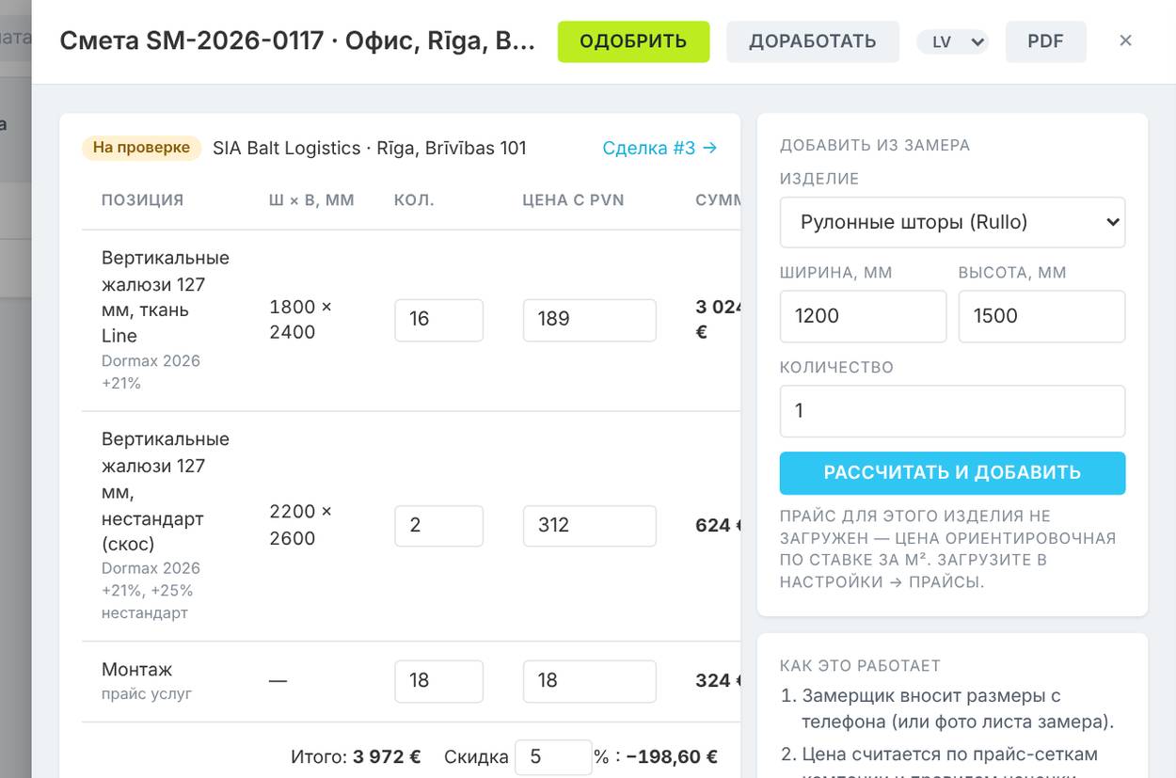Viewport: 1176px width, 778px height.
Task: Click the ЦЕНА С PVN column header
Action: coord(573,199)
